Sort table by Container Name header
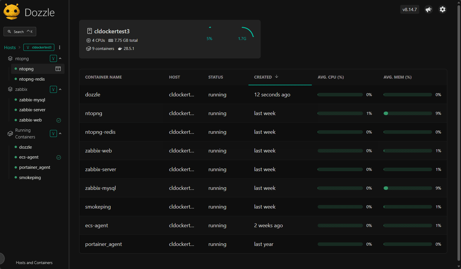461x269 pixels. [103, 77]
